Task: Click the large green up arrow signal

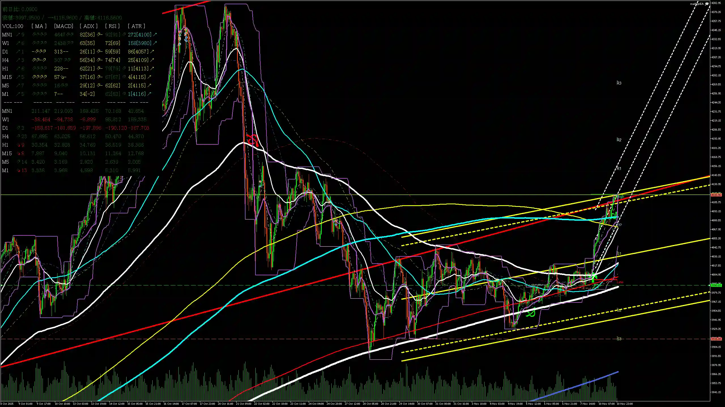Action: 593,277
